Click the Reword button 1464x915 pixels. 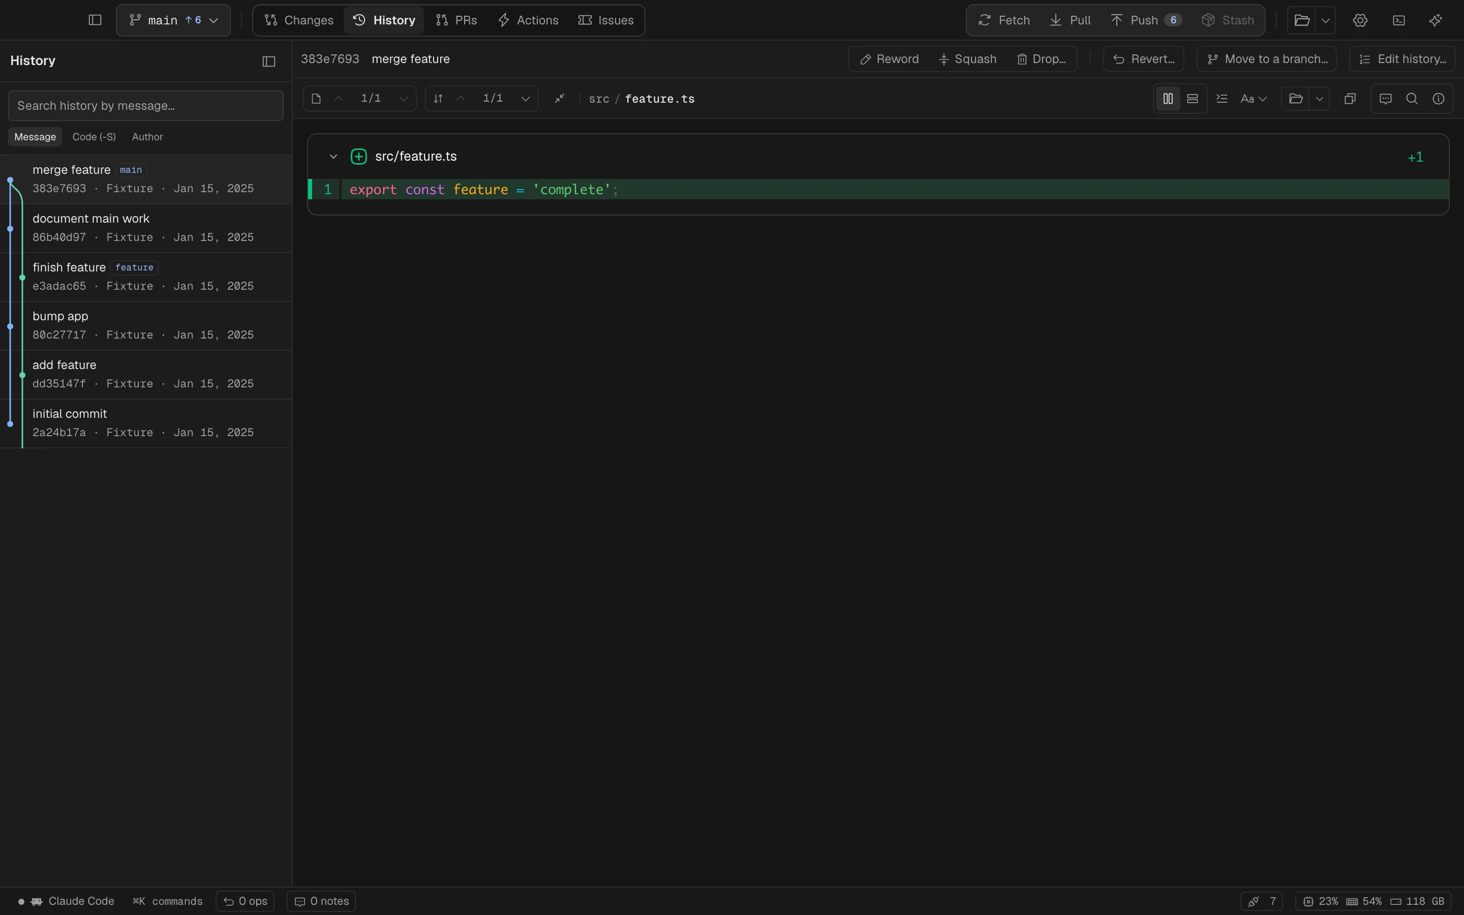point(889,59)
